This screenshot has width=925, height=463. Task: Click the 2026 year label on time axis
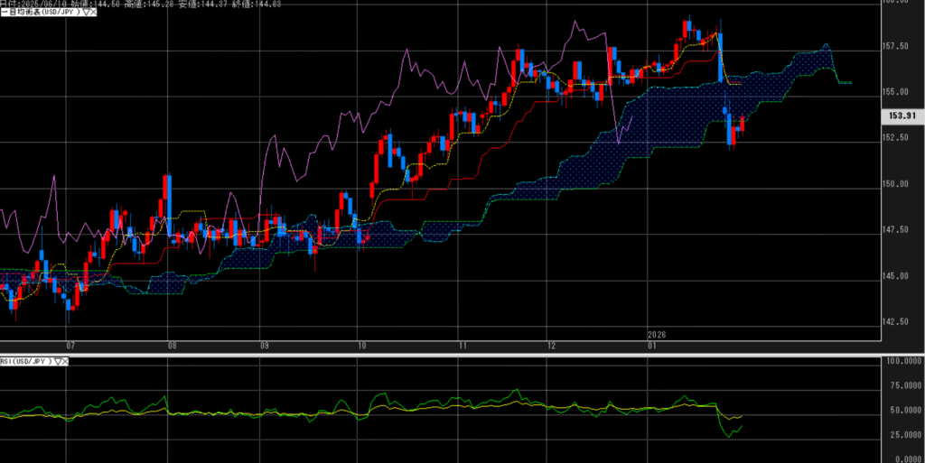pyautogui.click(x=656, y=335)
